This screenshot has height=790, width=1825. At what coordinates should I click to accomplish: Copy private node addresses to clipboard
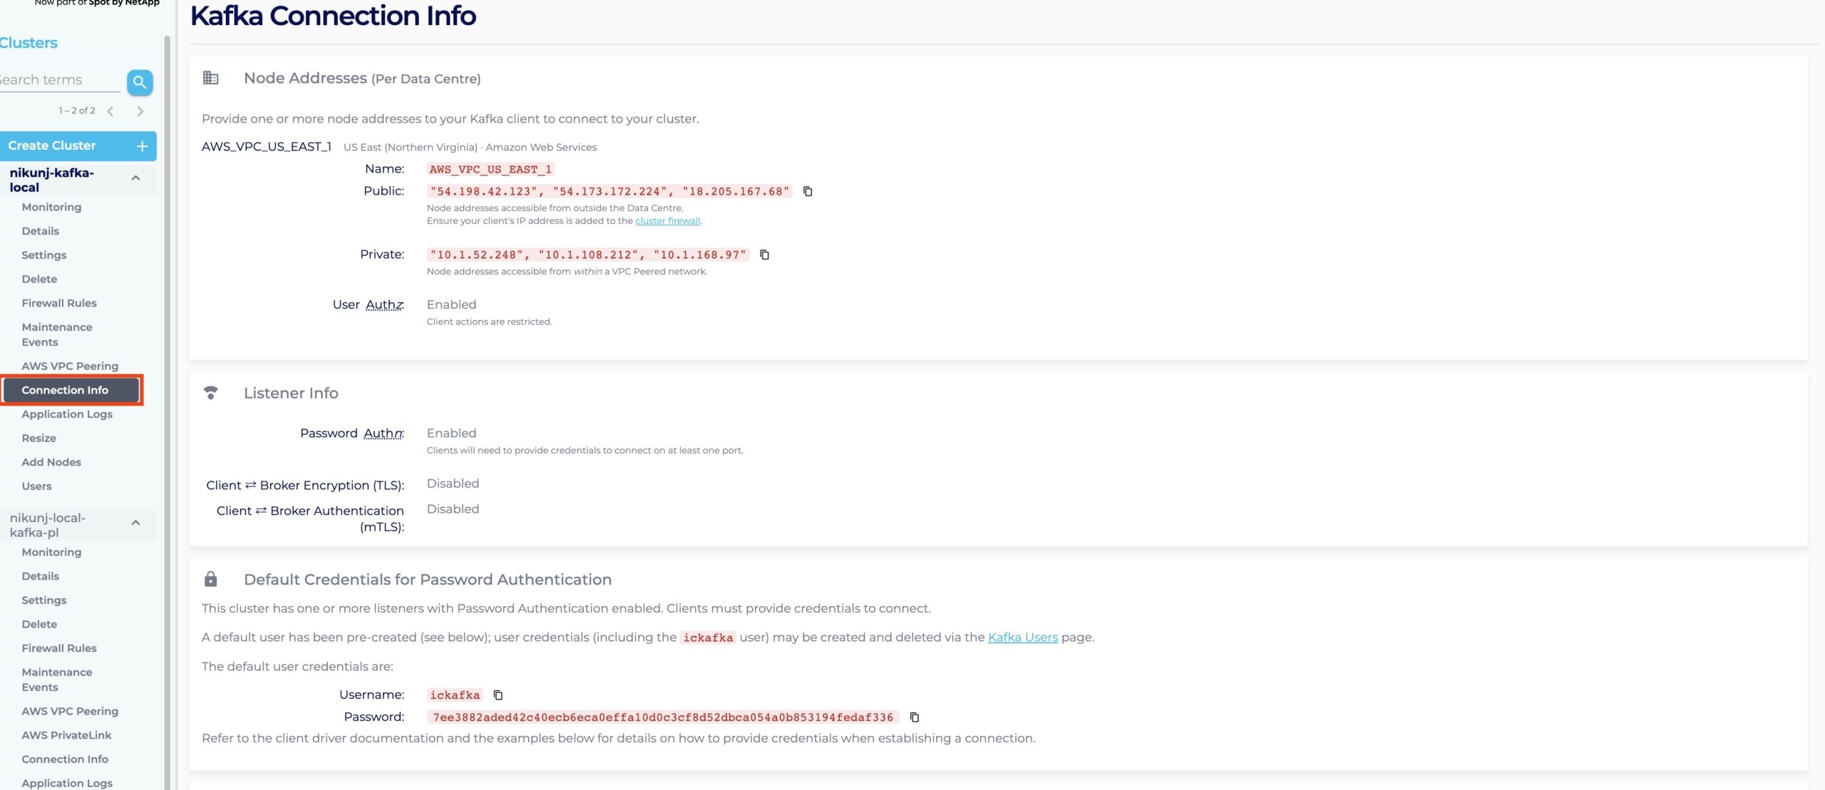pyautogui.click(x=764, y=255)
